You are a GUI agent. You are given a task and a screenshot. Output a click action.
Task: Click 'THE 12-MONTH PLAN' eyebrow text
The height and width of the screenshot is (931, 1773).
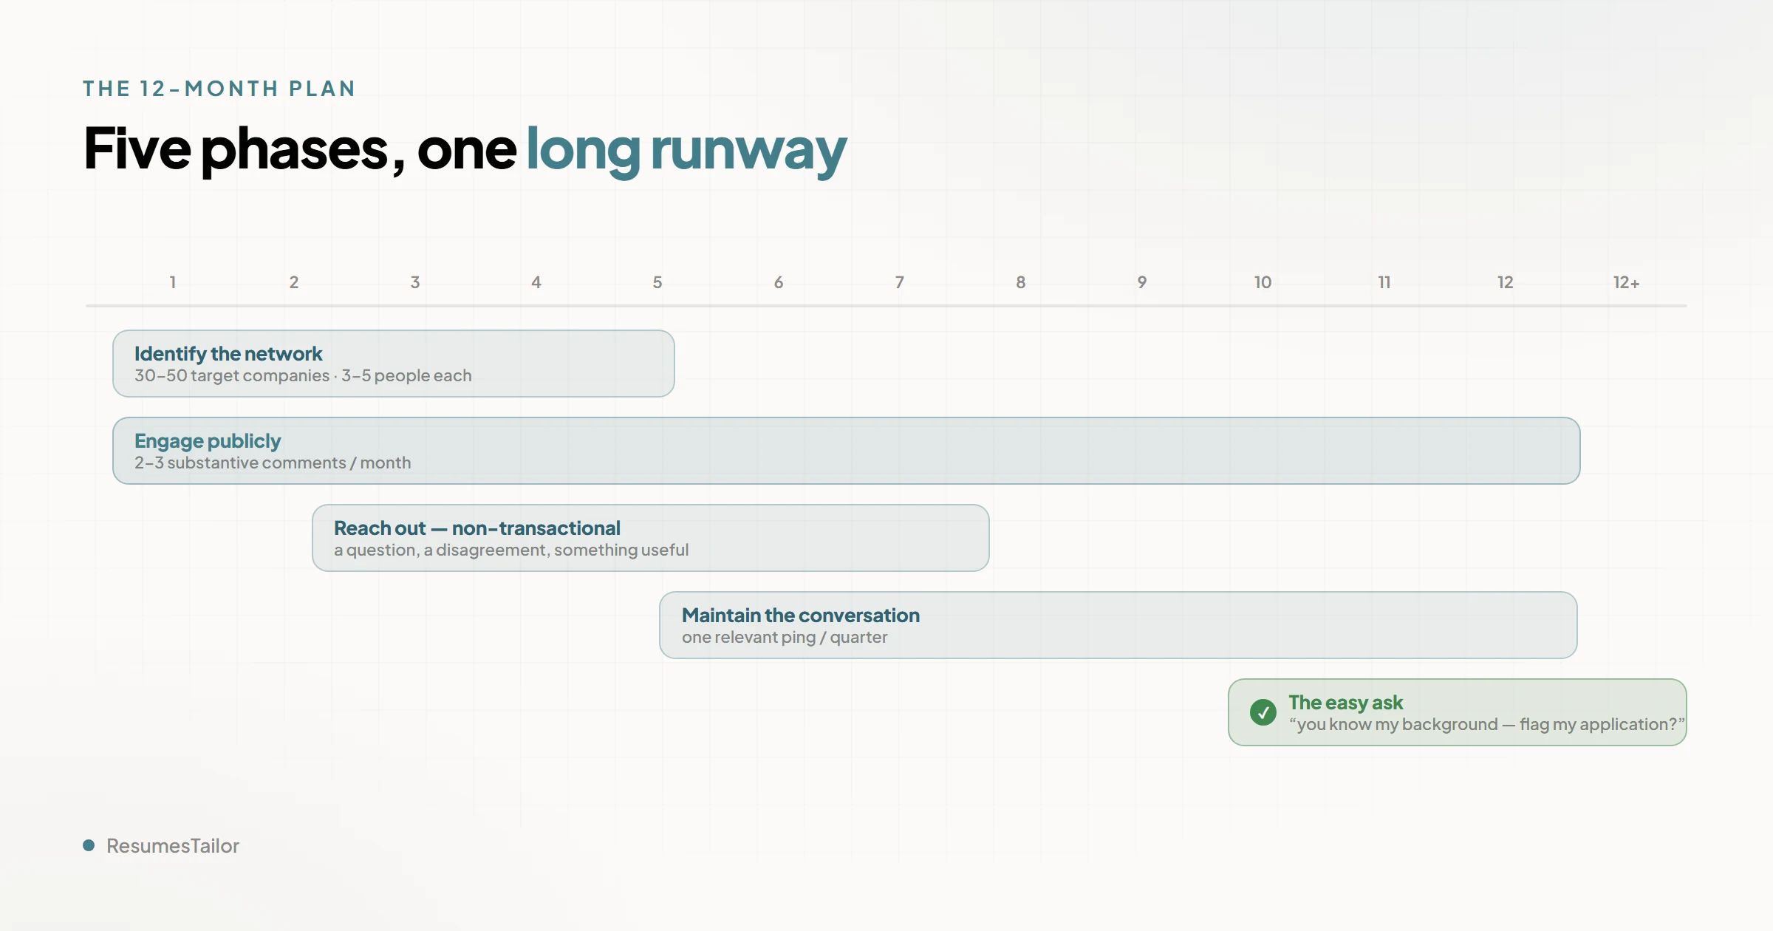(219, 89)
